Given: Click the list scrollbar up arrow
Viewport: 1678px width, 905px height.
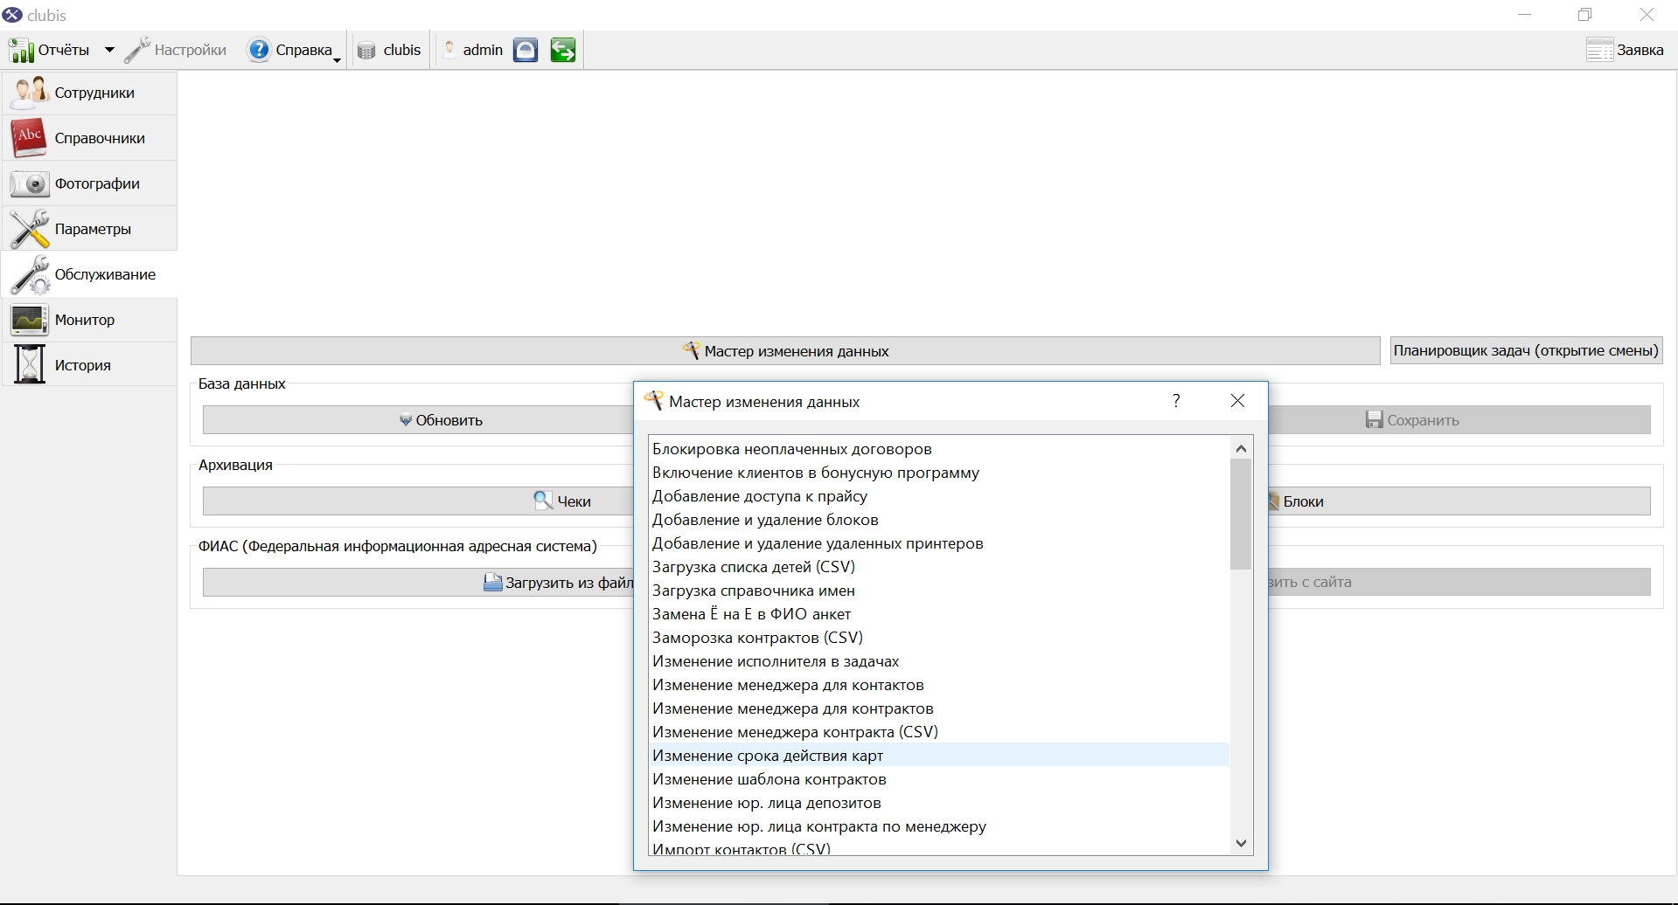Looking at the screenshot, I should tap(1241, 448).
